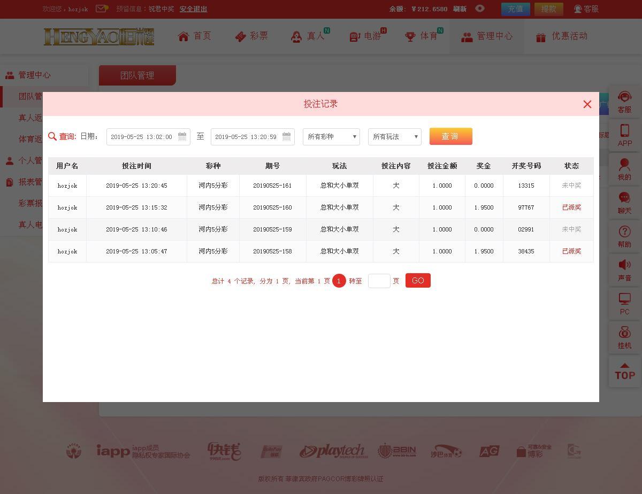Open the mail message icon
This screenshot has height=494, width=642.
[102, 9]
